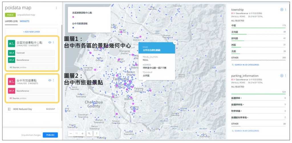Open the poidata map options menu
The image size is (292, 143).
[56, 8]
